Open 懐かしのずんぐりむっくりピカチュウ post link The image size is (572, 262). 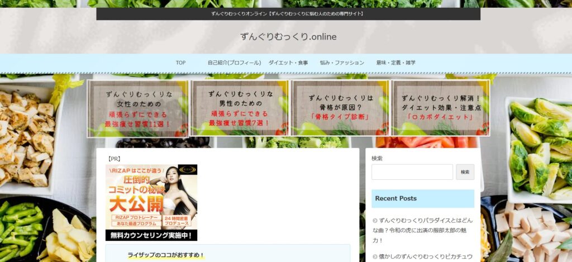(x=426, y=256)
